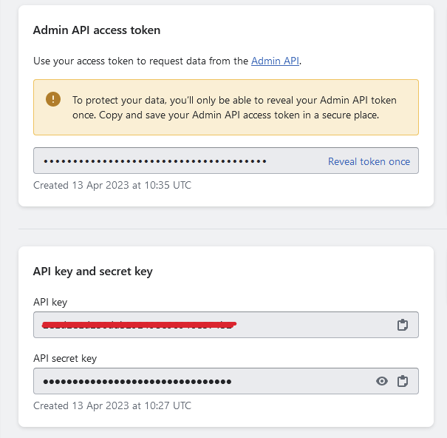Click the Created 10:35 UTC timestamp text
Viewport: 447px width, 438px height.
pyautogui.click(x=112, y=185)
